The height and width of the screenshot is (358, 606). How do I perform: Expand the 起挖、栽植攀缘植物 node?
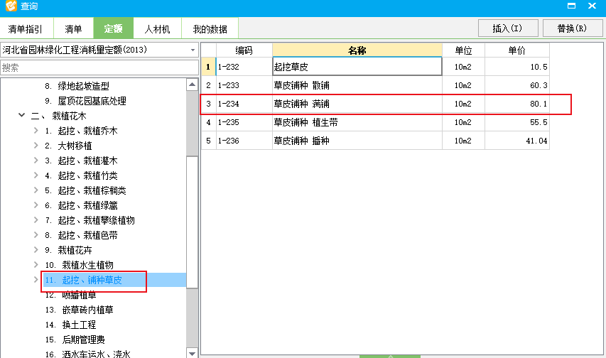(36, 219)
